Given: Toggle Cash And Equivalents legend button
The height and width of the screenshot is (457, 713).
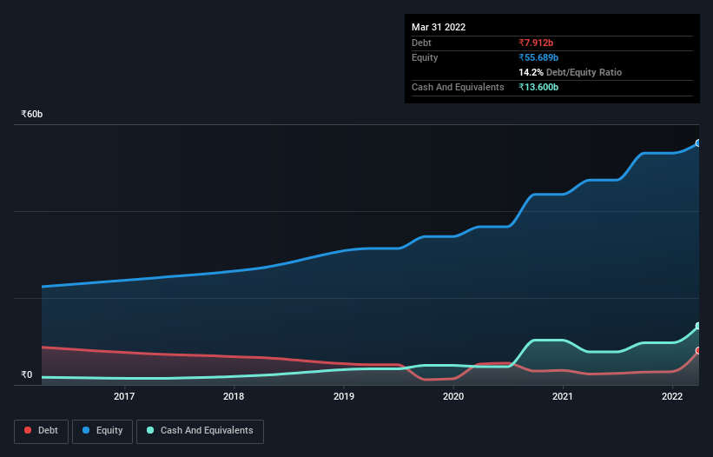Looking at the screenshot, I should click(x=200, y=431).
